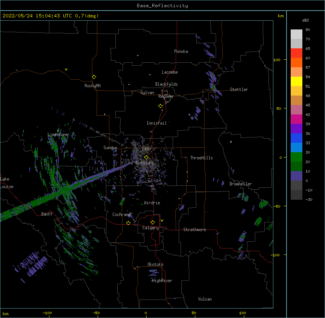This screenshot has width=325, height=318.
Task: Select the green 20–30 dBZ legend swatch
Action: pos(296,157)
